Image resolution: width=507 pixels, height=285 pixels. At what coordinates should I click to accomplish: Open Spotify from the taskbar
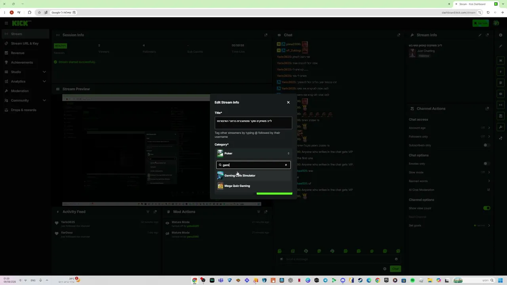pyautogui.click(x=412, y=281)
